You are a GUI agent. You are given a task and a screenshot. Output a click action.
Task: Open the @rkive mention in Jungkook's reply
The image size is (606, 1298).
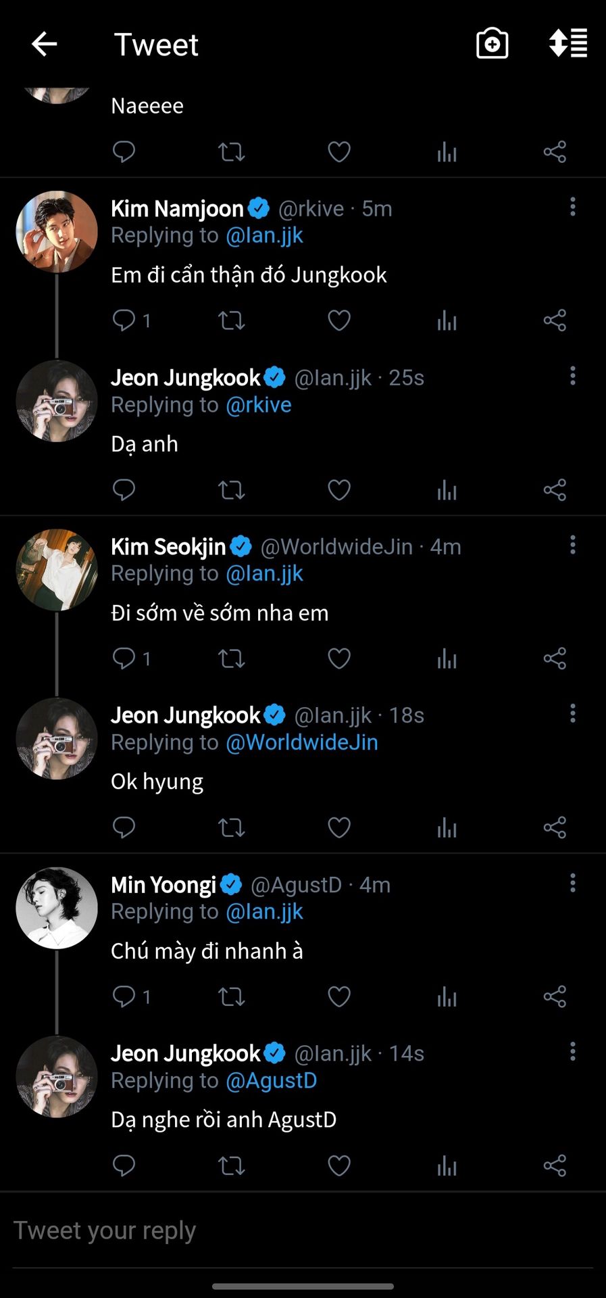(258, 405)
